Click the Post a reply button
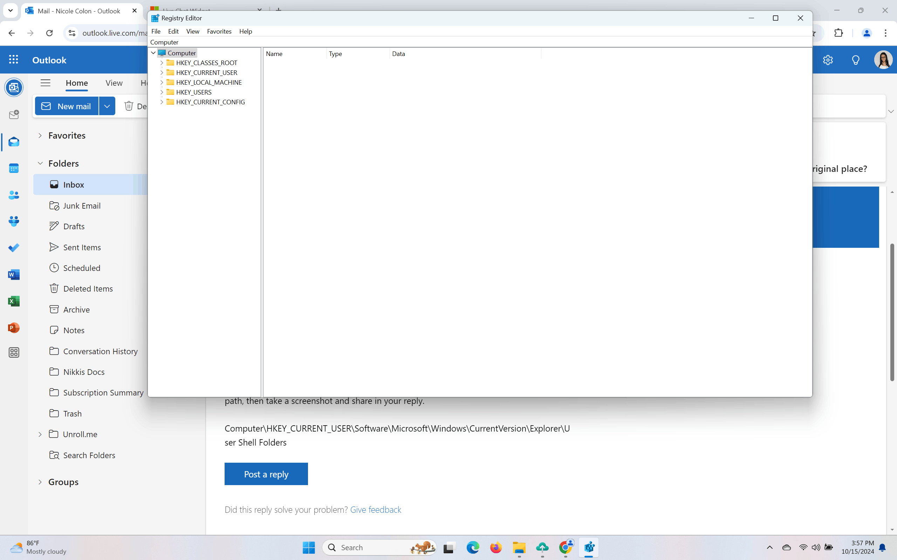 (x=266, y=474)
